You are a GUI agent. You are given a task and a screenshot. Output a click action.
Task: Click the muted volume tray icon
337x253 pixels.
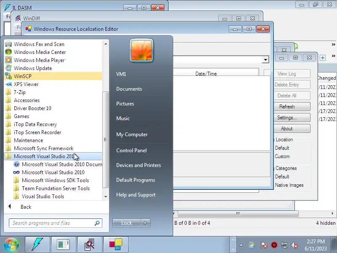[x=294, y=245]
